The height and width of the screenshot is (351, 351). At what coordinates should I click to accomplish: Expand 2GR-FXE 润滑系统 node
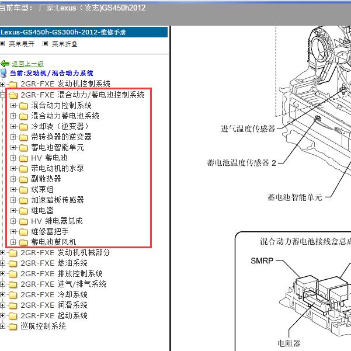point(2,305)
